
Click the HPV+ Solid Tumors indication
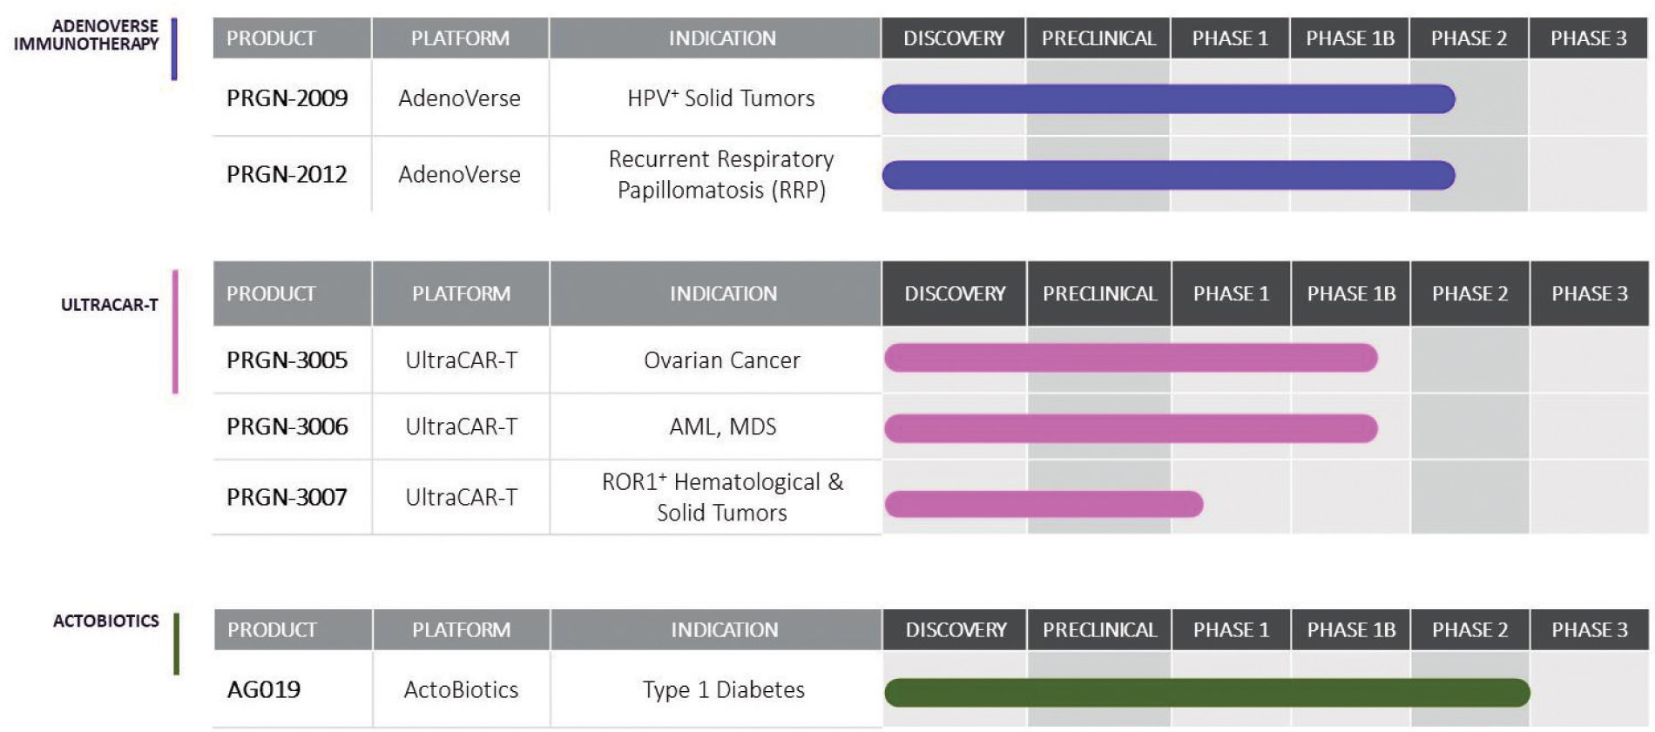[721, 98]
